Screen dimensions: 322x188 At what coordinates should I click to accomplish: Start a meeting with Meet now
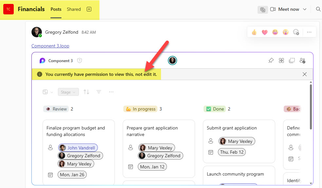(x=285, y=9)
